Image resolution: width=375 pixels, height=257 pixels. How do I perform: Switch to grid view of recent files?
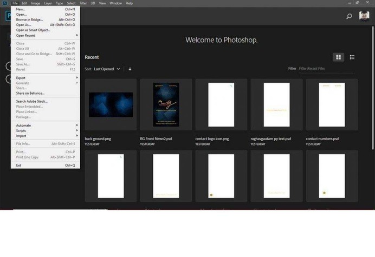(338, 57)
